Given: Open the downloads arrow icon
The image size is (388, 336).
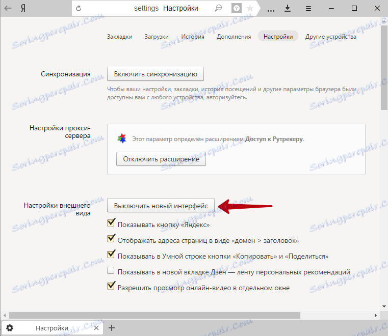Looking at the screenshot, I should (288, 8).
